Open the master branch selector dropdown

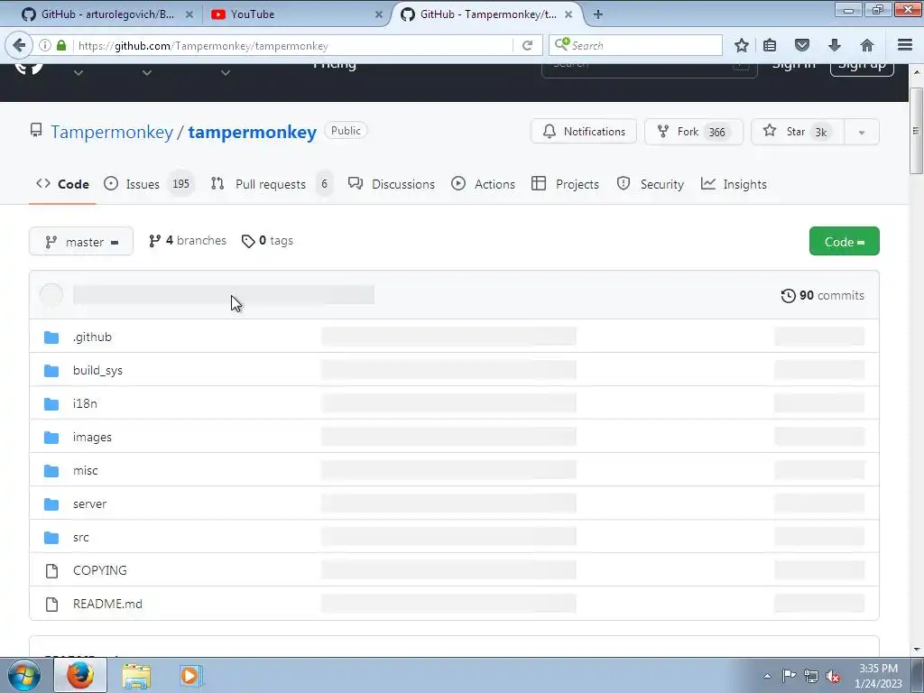click(x=81, y=242)
